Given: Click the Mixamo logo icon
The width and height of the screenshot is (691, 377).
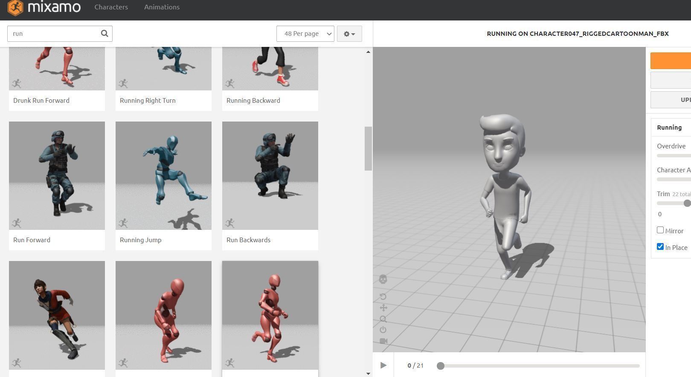Looking at the screenshot, I should [15, 7].
